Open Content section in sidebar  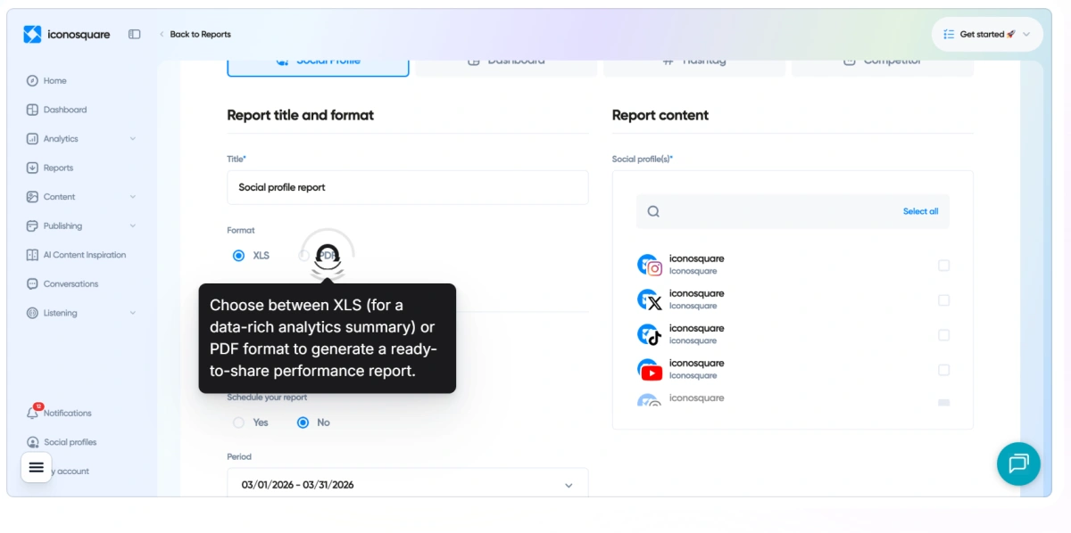[x=81, y=196]
